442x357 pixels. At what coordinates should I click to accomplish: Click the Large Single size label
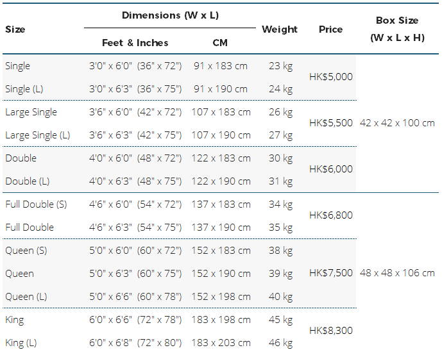(31, 112)
